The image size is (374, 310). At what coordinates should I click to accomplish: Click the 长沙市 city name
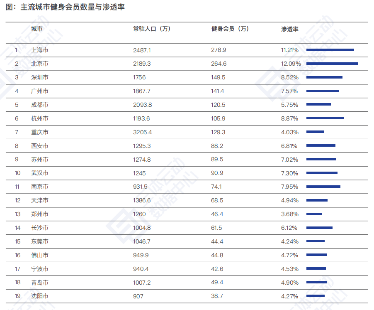pos(40,228)
